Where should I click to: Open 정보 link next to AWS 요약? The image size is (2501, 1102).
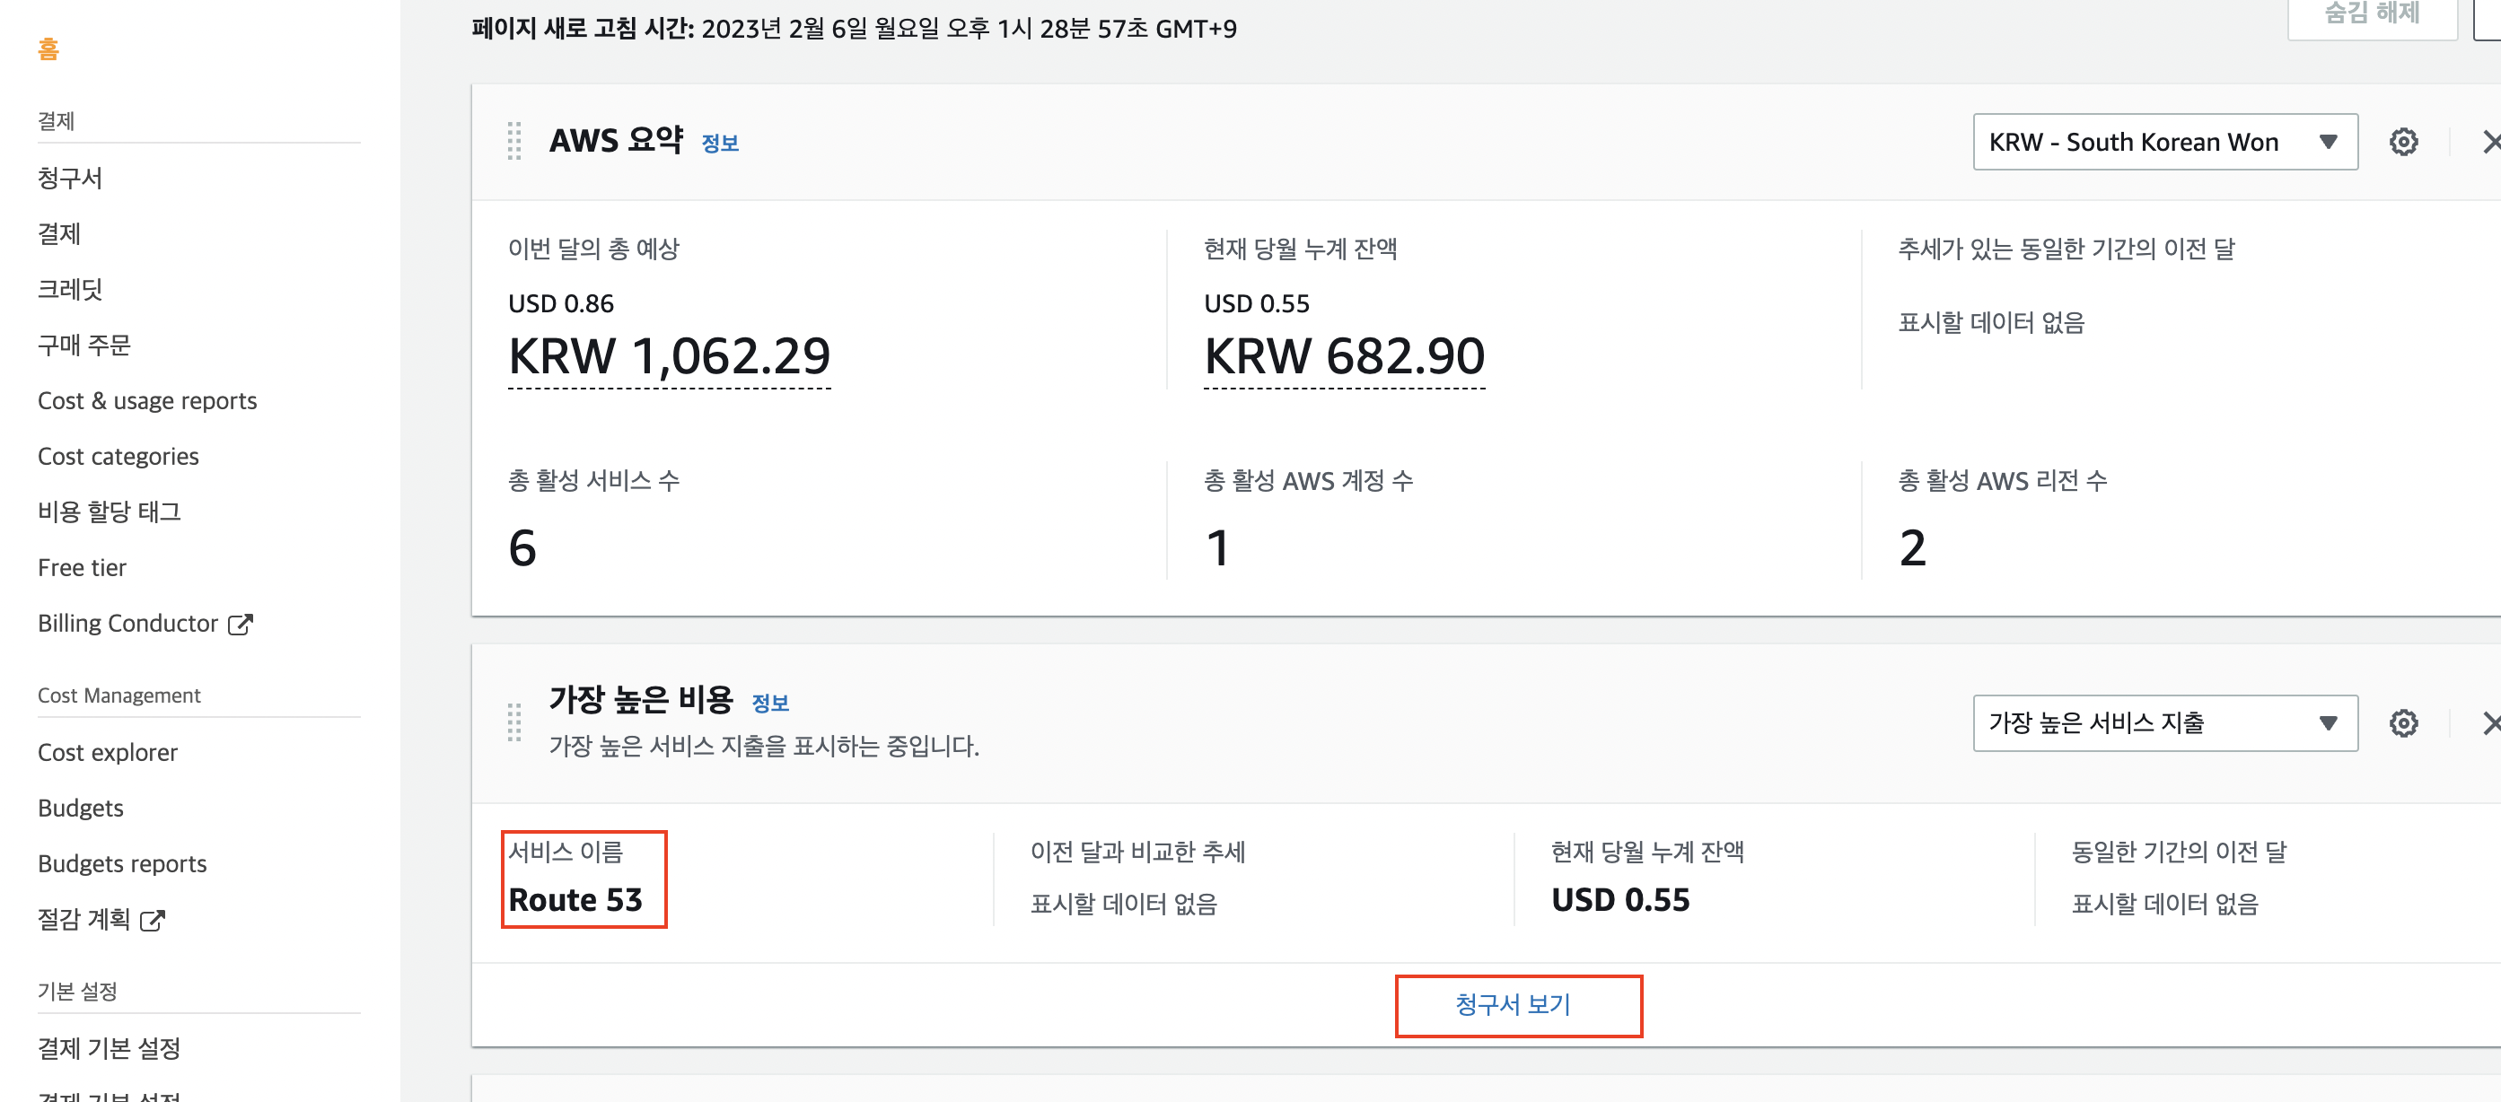point(719,144)
